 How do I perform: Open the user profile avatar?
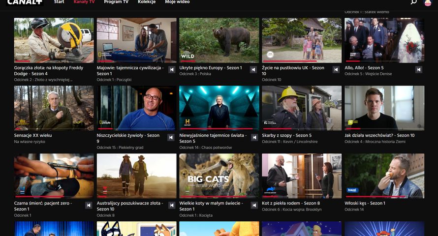[x=428, y=2]
